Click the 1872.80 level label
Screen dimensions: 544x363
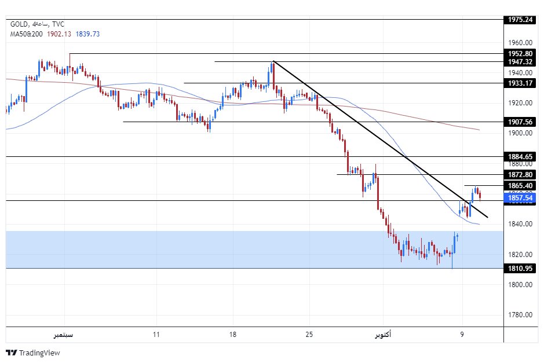(x=520, y=174)
